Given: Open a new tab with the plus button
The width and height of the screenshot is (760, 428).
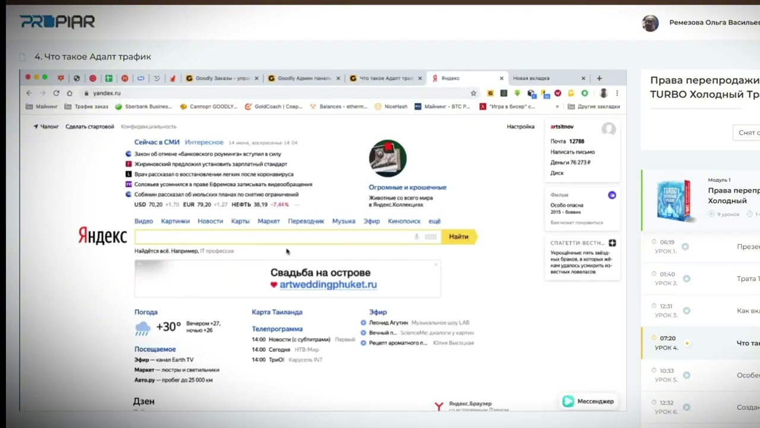Looking at the screenshot, I should 599,78.
